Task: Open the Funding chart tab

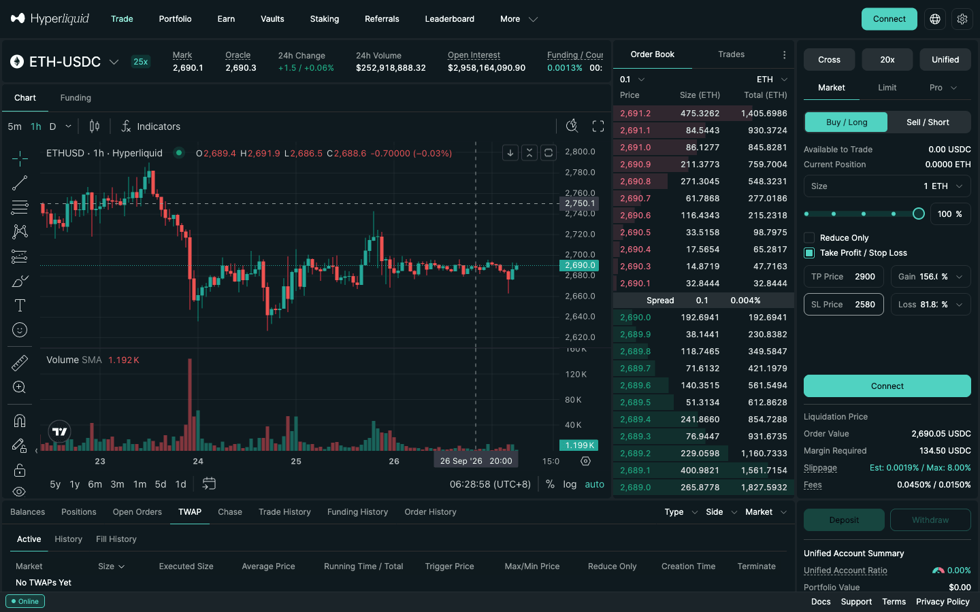Action: [x=76, y=98]
